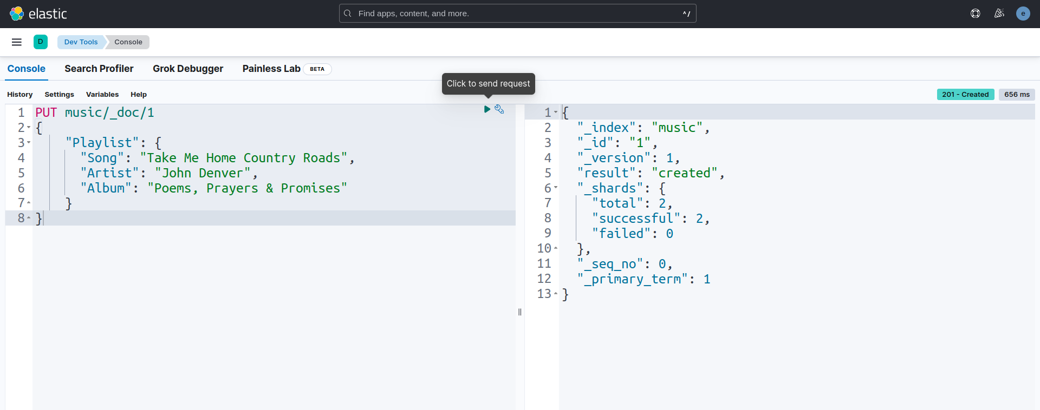1040x410 pixels.
Task: Open the newsfeed celebration icon
Action: [x=999, y=14]
